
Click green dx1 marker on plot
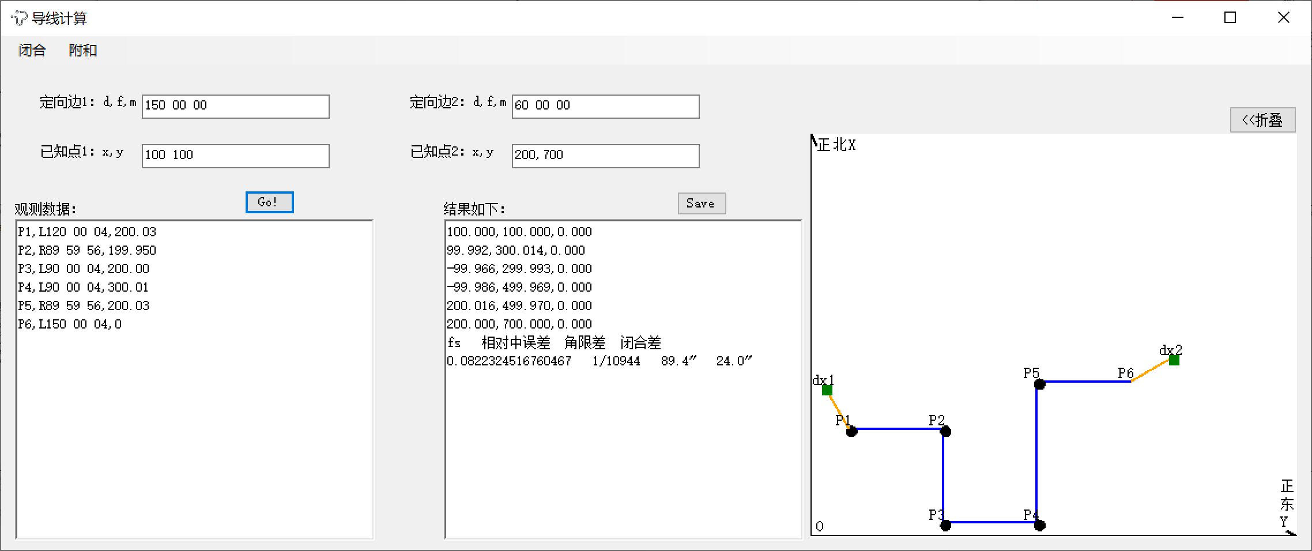click(x=827, y=390)
